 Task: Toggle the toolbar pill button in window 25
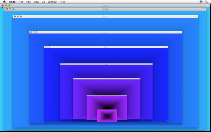(195, 16)
